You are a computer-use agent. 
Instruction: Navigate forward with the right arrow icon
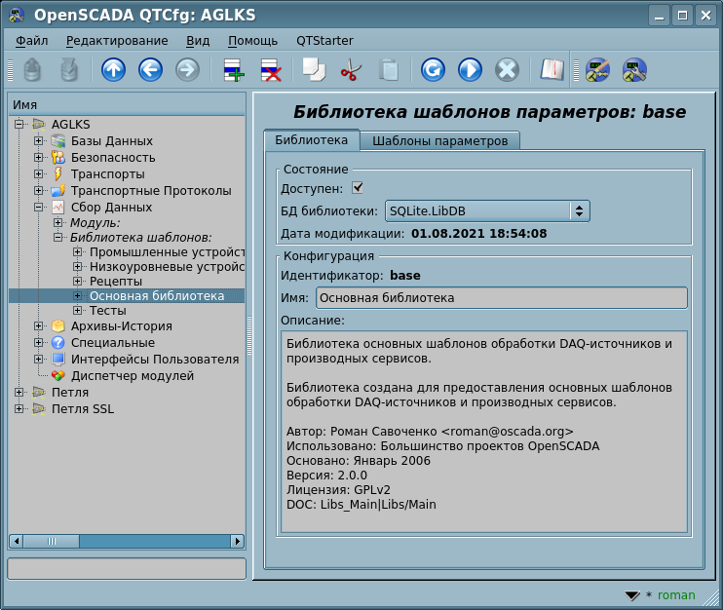(x=187, y=70)
